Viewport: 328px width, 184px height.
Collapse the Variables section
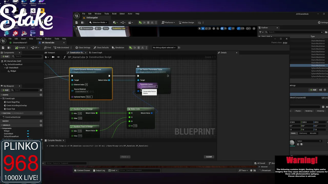pos(1,125)
